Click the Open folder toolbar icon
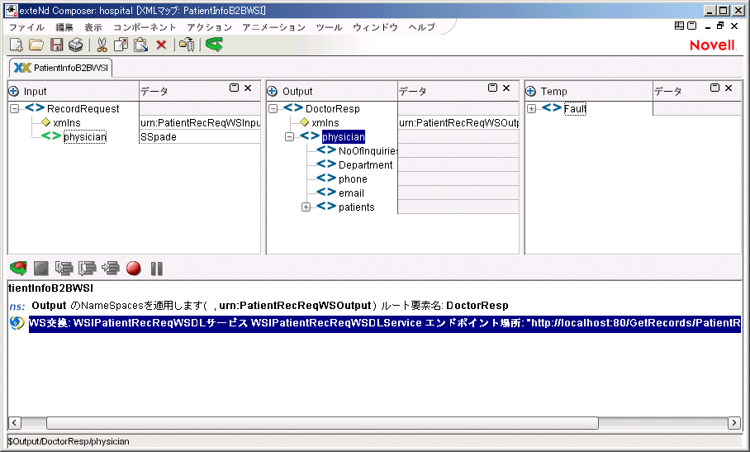Viewport: 750px width, 452px height. click(x=36, y=45)
